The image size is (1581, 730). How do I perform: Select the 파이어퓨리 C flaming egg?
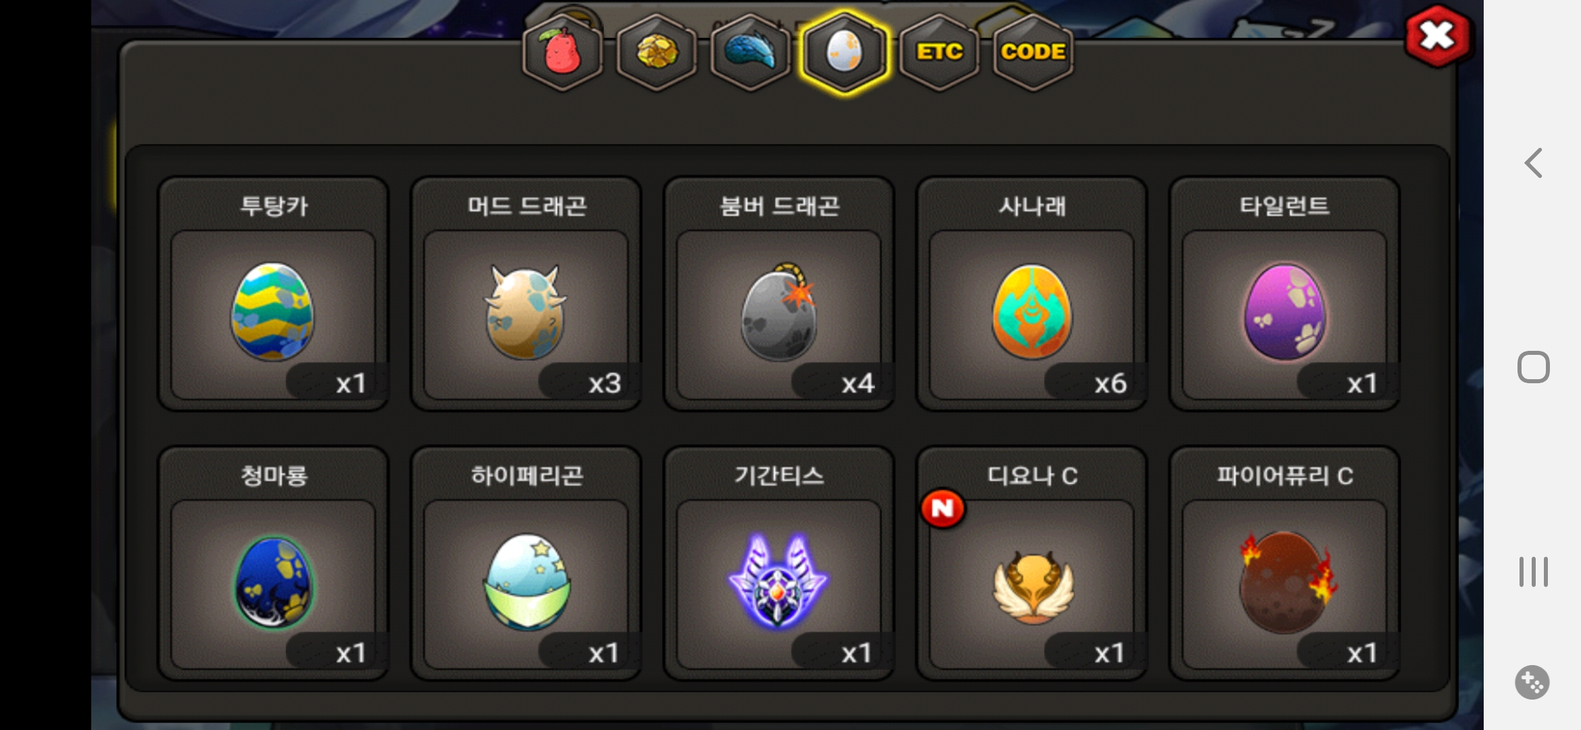(x=1284, y=563)
